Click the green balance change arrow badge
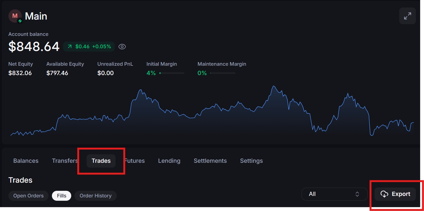 tap(70, 47)
